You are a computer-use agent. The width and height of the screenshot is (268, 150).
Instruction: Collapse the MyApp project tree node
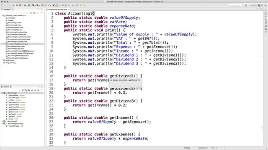coord(2,15)
